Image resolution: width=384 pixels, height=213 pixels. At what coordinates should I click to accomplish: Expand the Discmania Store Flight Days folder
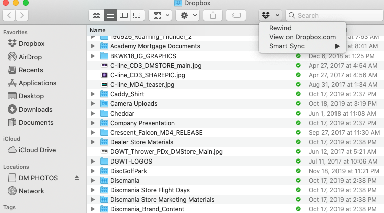click(93, 190)
